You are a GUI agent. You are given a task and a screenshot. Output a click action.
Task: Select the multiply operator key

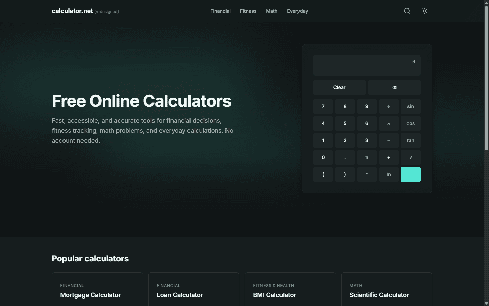pos(389,123)
